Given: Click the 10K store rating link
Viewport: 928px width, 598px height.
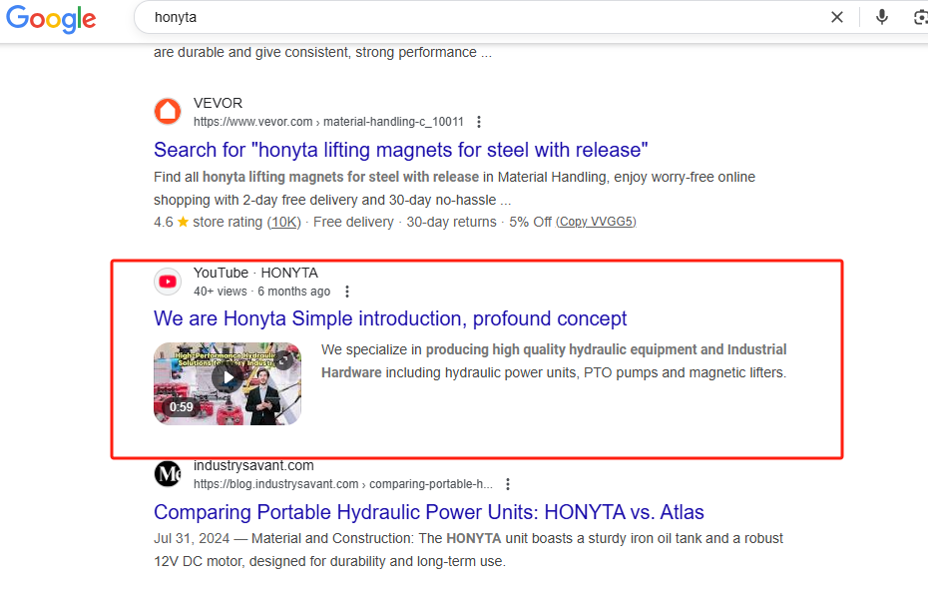Looking at the screenshot, I should (284, 222).
